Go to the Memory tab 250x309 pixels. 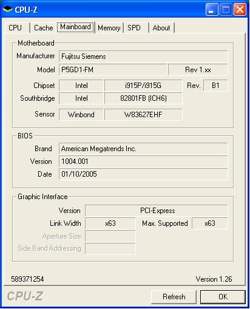(109, 28)
